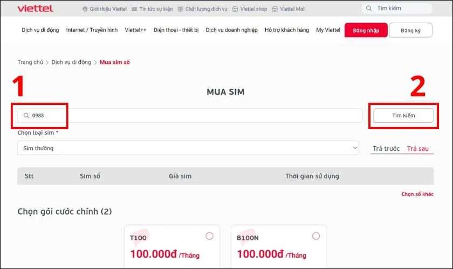Go to Viettel shop
Viewport: 453px width, 269px height.
[253, 9]
